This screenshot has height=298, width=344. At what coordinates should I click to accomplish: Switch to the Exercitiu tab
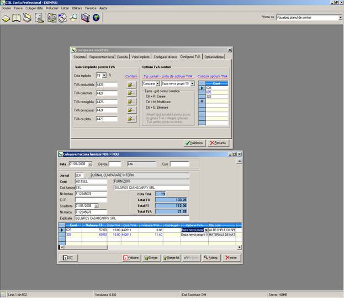point(123,57)
